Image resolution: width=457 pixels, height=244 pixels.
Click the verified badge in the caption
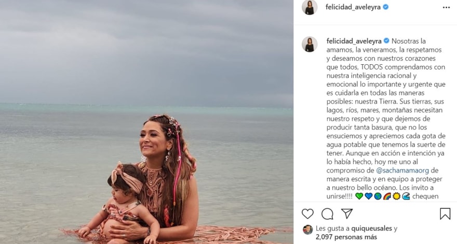point(386,41)
